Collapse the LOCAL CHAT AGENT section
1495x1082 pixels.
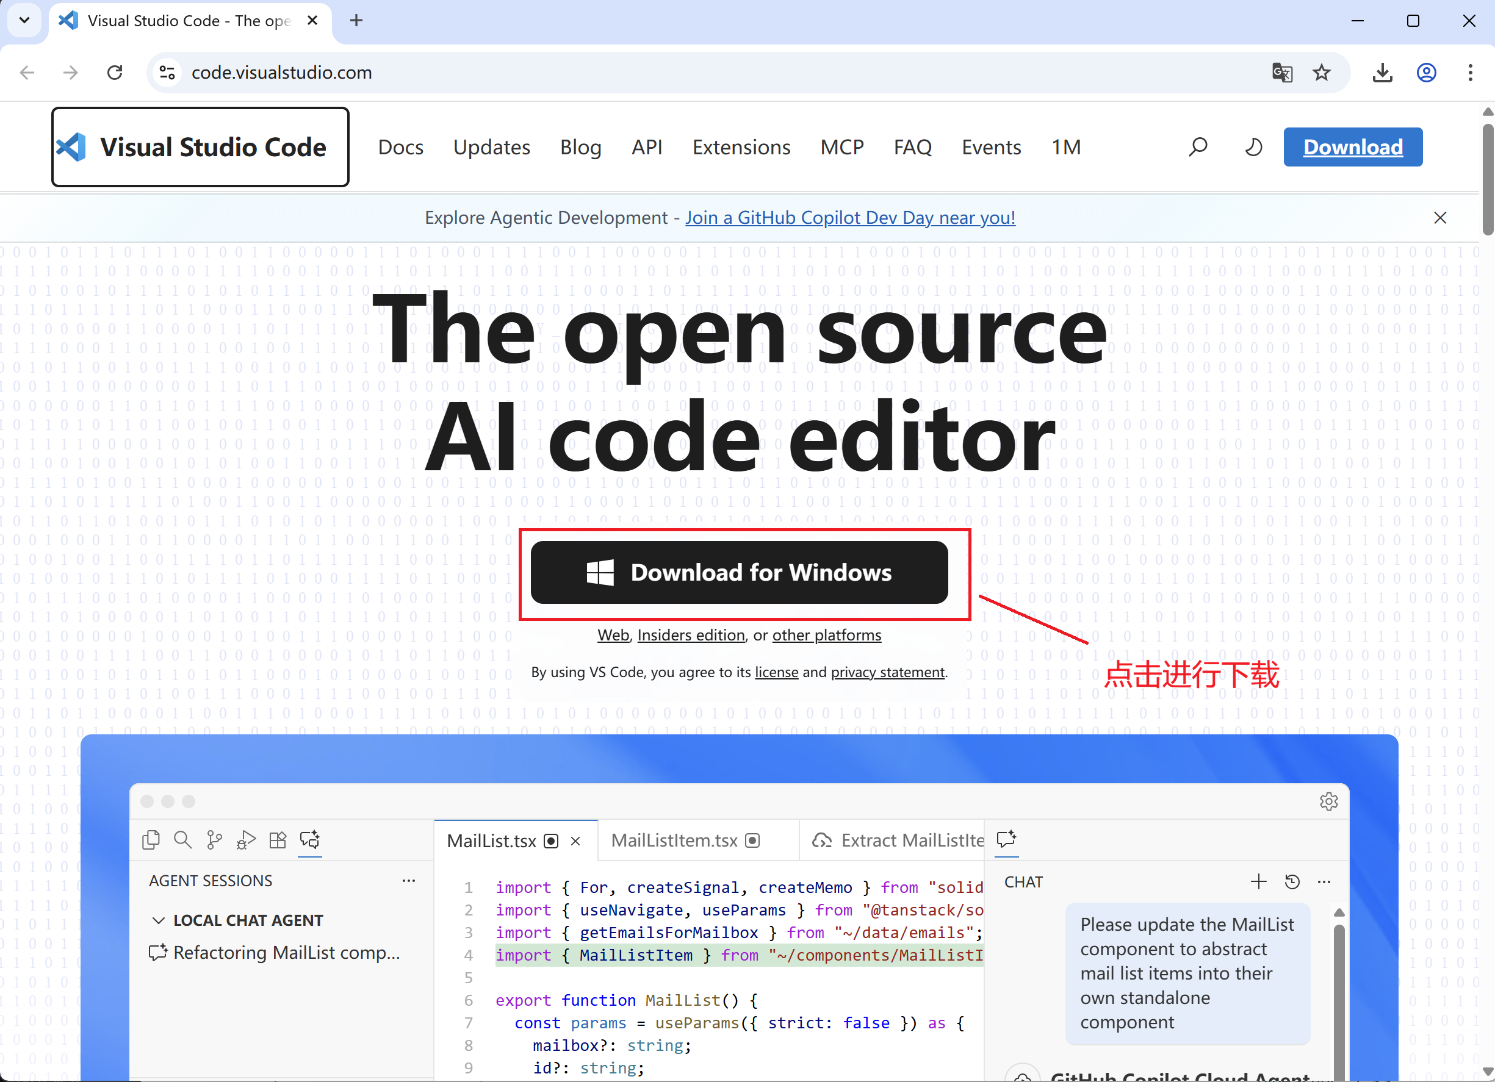(159, 920)
